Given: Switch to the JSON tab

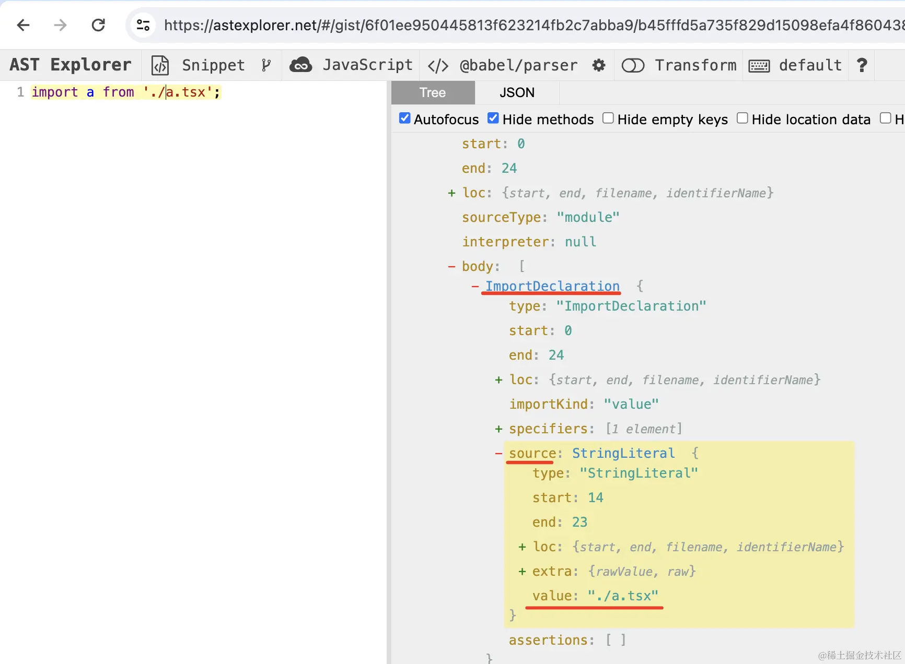Looking at the screenshot, I should 517,92.
